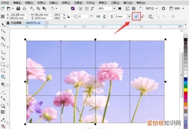Expand the Undo history dropdown arrow
The height and width of the screenshot is (129, 189).
click(56, 8)
